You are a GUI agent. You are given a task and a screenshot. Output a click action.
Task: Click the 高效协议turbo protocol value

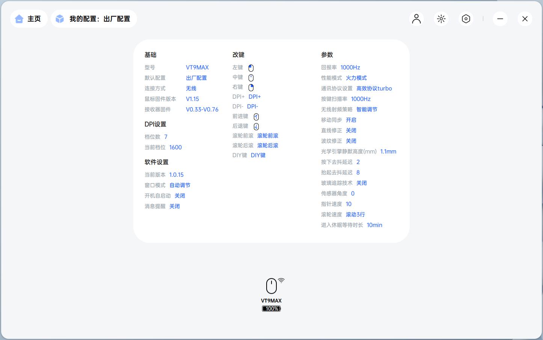point(374,89)
